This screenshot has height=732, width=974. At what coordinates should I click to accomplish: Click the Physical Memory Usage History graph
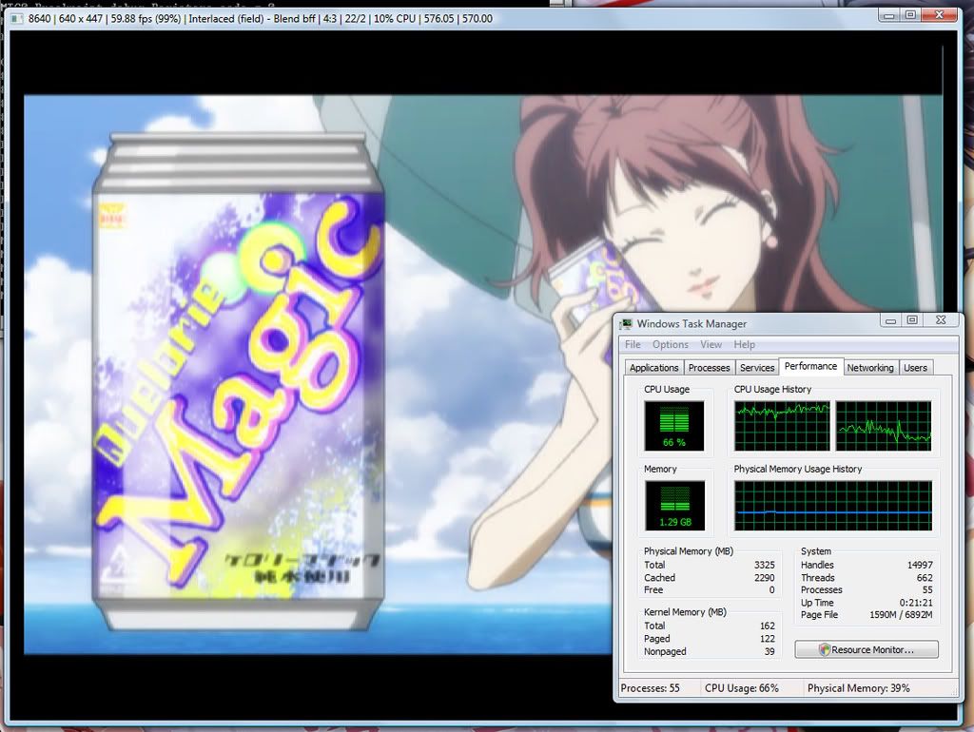[833, 506]
